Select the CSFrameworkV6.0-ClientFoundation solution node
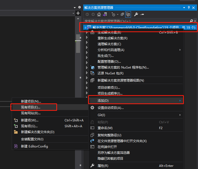The image size is (198, 169). (x=140, y=27)
